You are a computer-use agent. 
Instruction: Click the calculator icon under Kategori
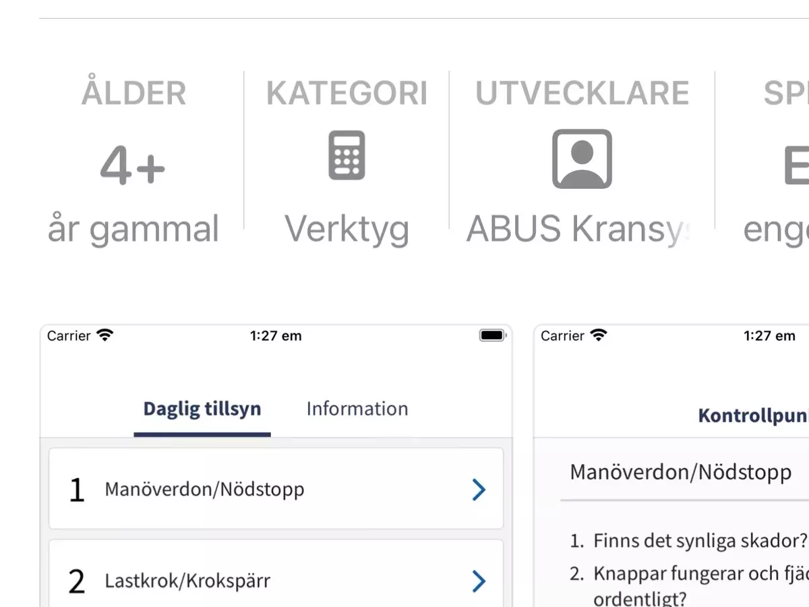(x=347, y=155)
